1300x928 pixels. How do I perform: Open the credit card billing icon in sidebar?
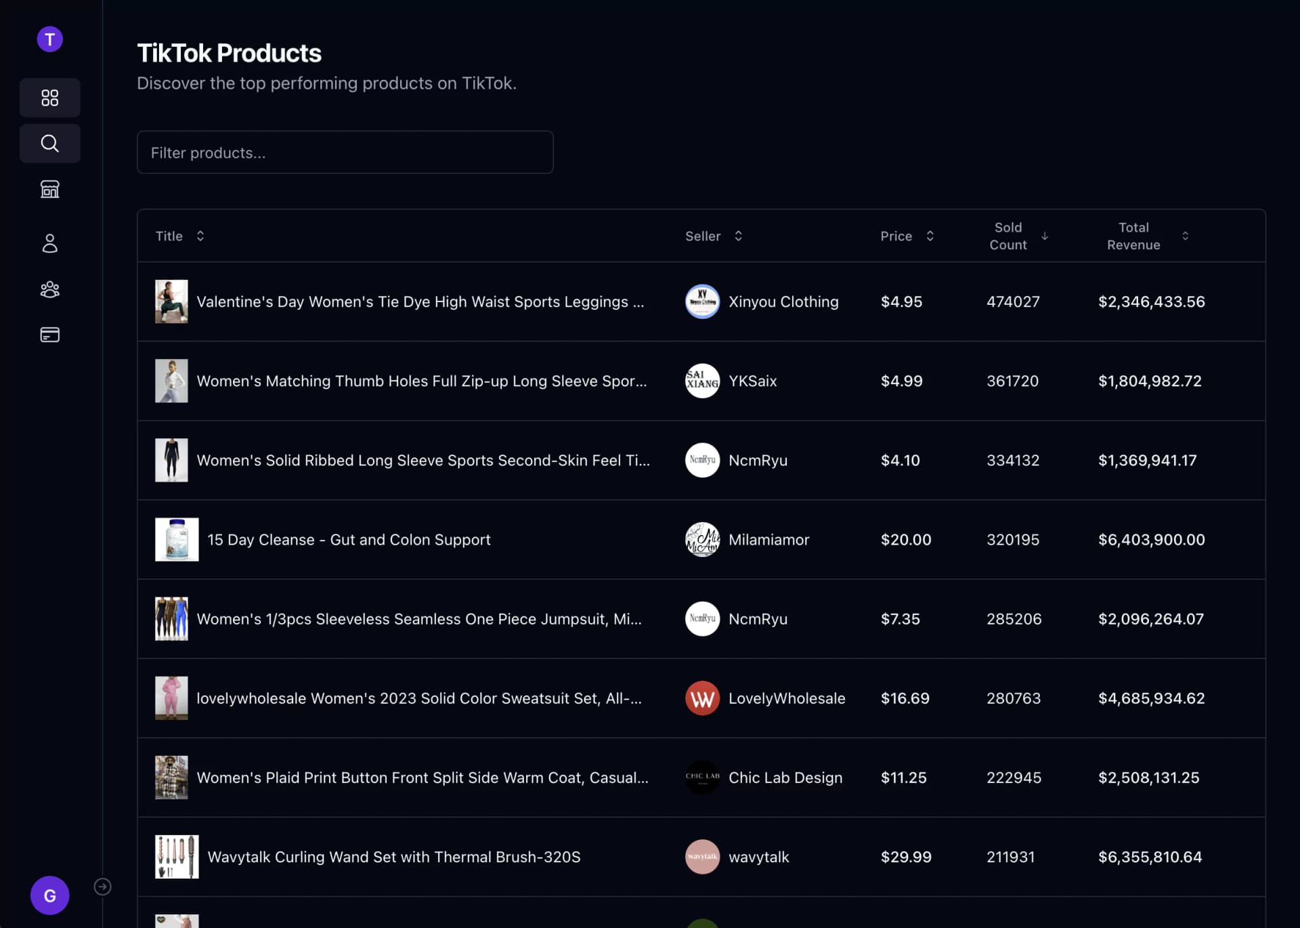click(x=49, y=335)
